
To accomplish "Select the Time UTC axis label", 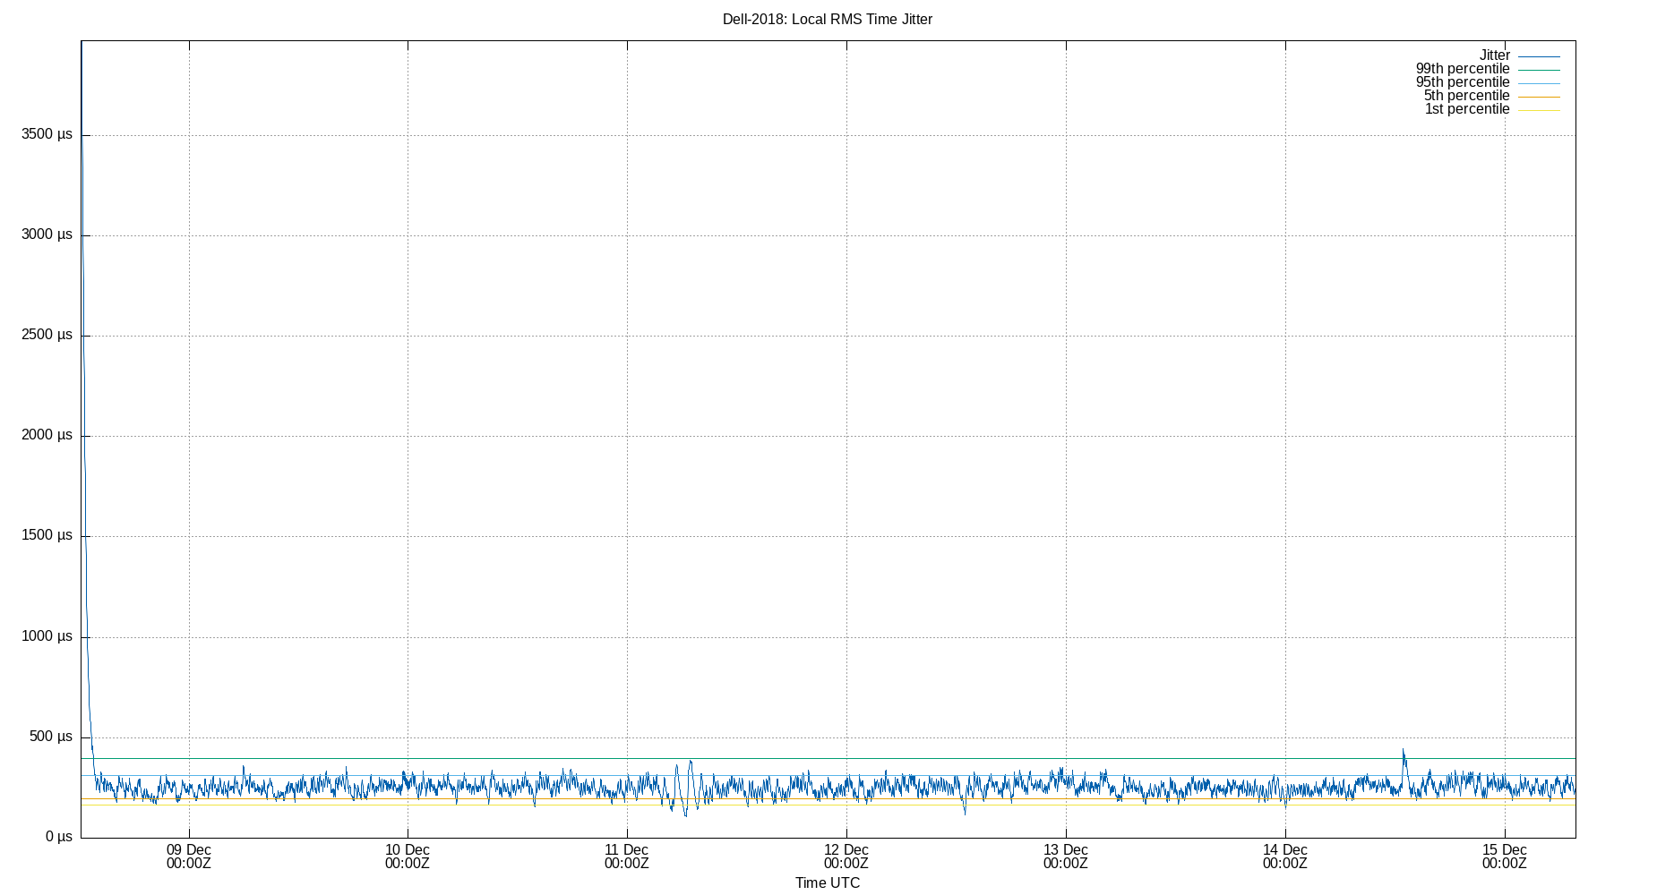I will coord(827,882).
